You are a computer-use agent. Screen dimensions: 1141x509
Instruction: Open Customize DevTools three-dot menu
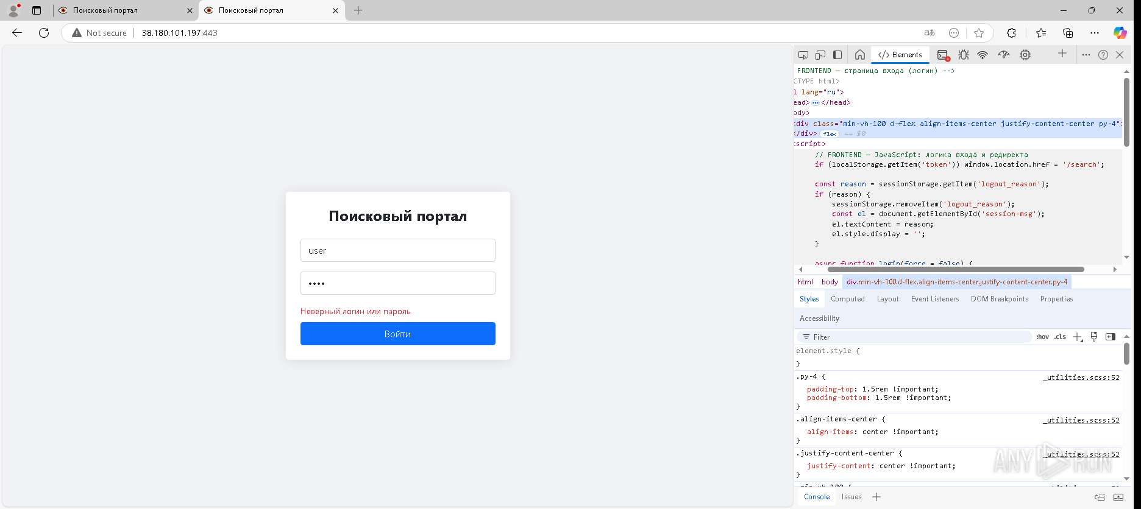click(1086, 55)
